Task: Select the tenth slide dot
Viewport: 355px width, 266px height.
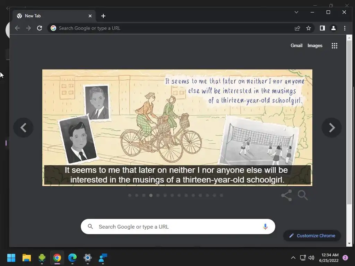Action: pyautogui.click(x=193, y=195)
